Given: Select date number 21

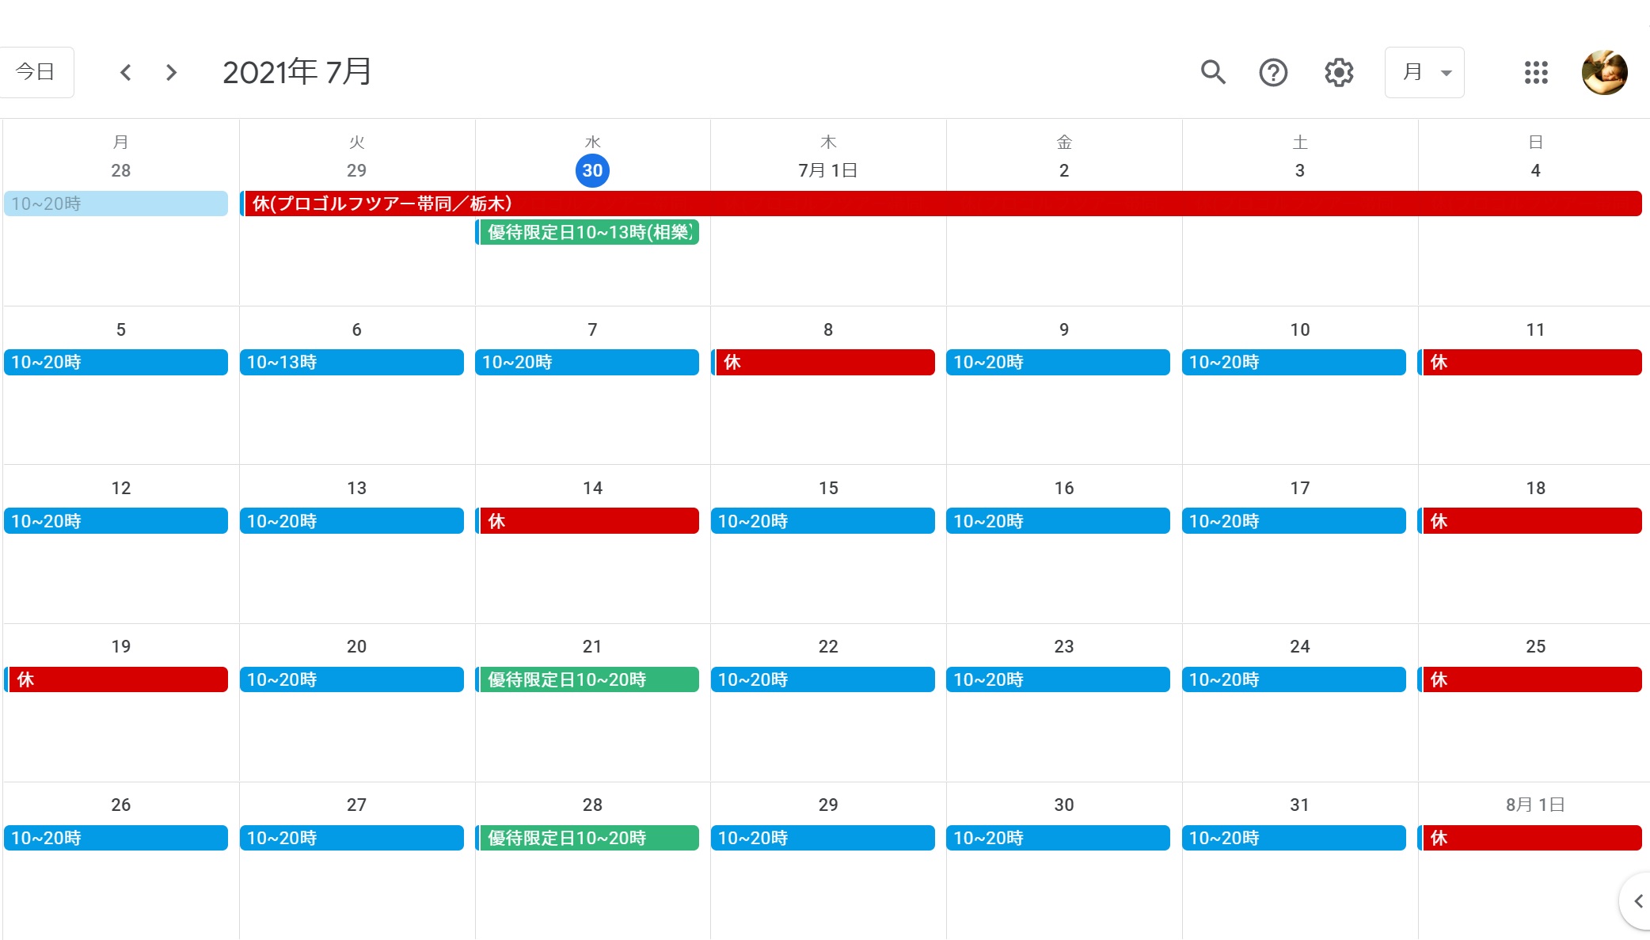Looking at the screenshot, I should click(x=592, y=646).
